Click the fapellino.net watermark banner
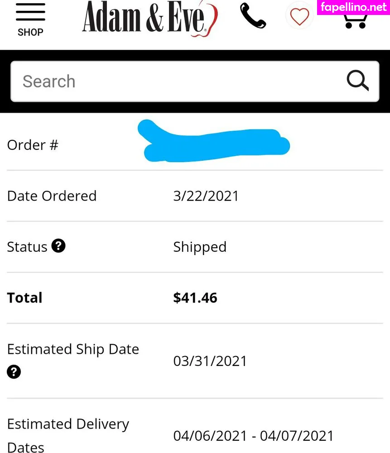This screenshot has height=453, width=390. coord(353,7)
